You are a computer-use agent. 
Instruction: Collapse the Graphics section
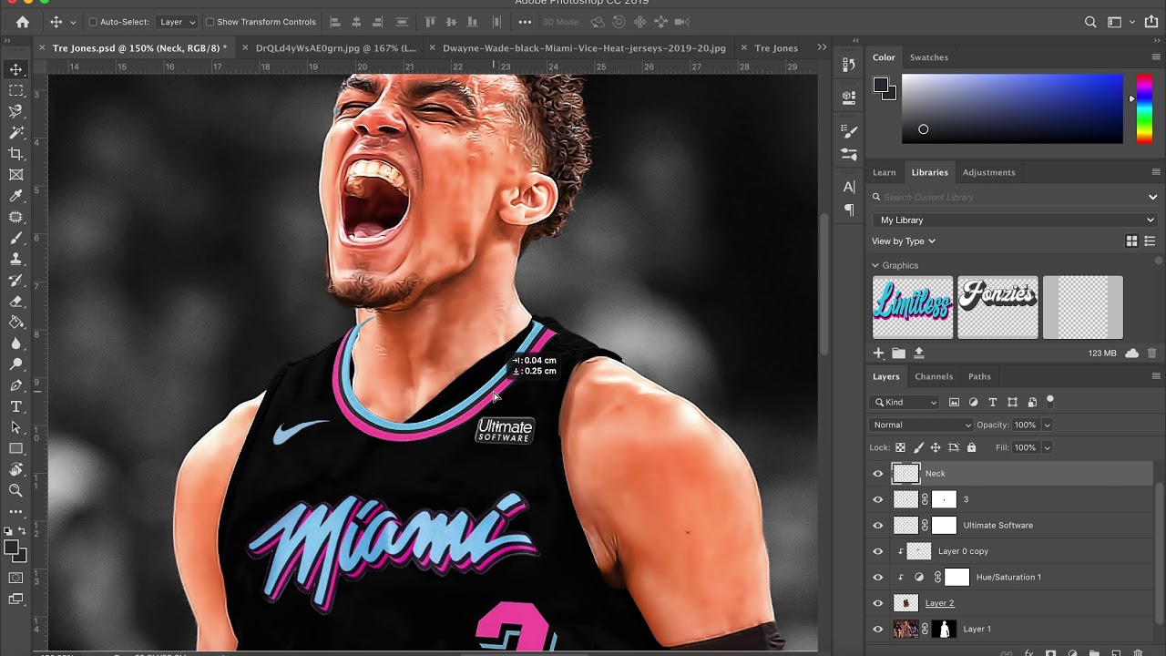coord(876,265)
